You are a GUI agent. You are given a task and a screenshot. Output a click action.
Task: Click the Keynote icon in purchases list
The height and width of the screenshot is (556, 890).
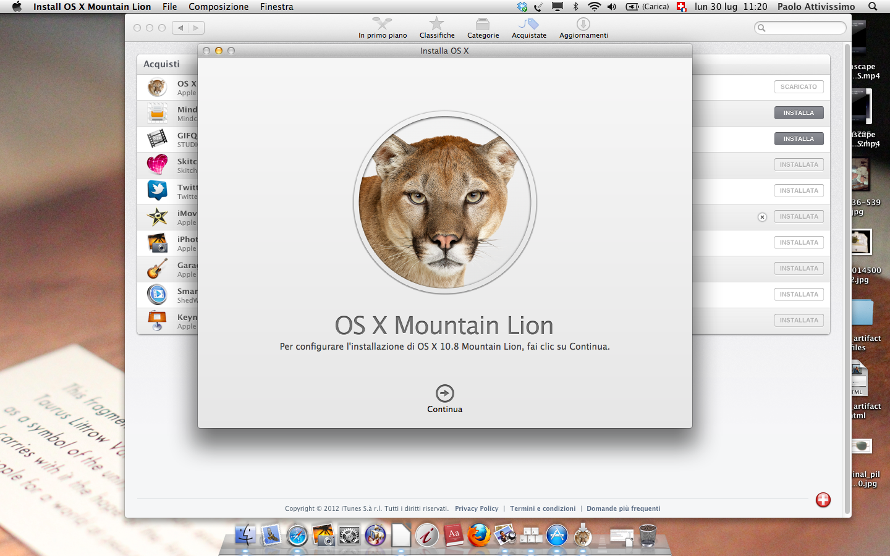(x=157, y=321)
